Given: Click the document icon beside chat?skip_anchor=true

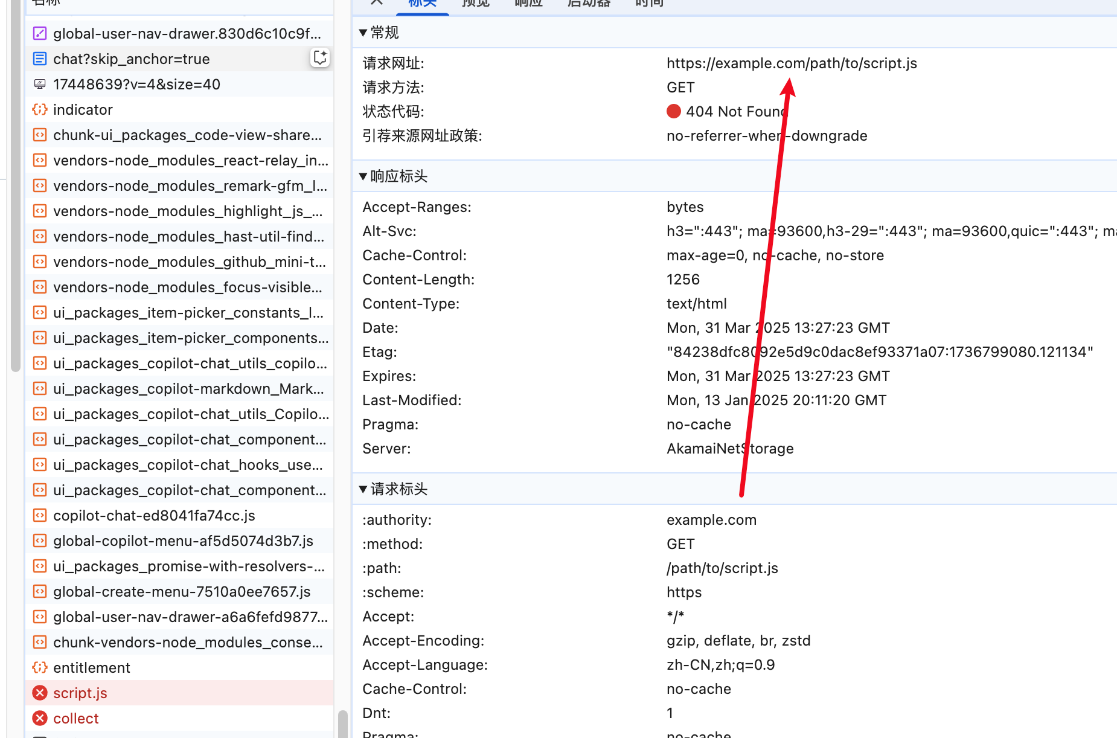Looking at the screenshot, I should click(40, 59).
